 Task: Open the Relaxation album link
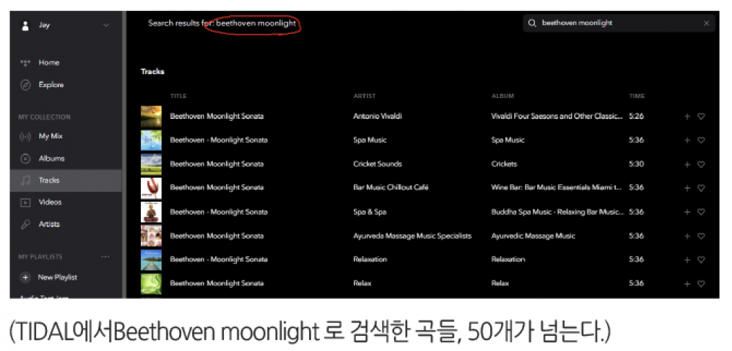coord(508,259)
